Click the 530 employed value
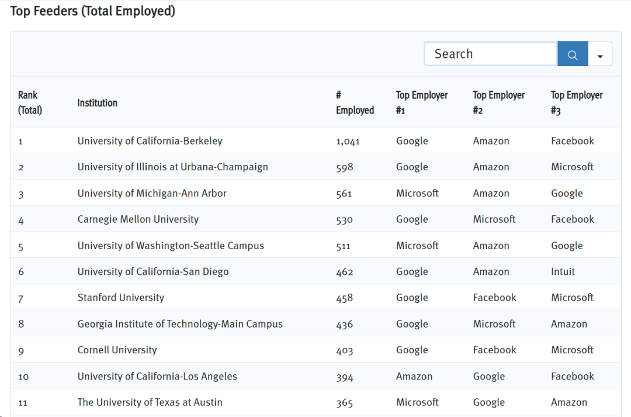This screenshot has height=417, width=631. click(344, 219)
